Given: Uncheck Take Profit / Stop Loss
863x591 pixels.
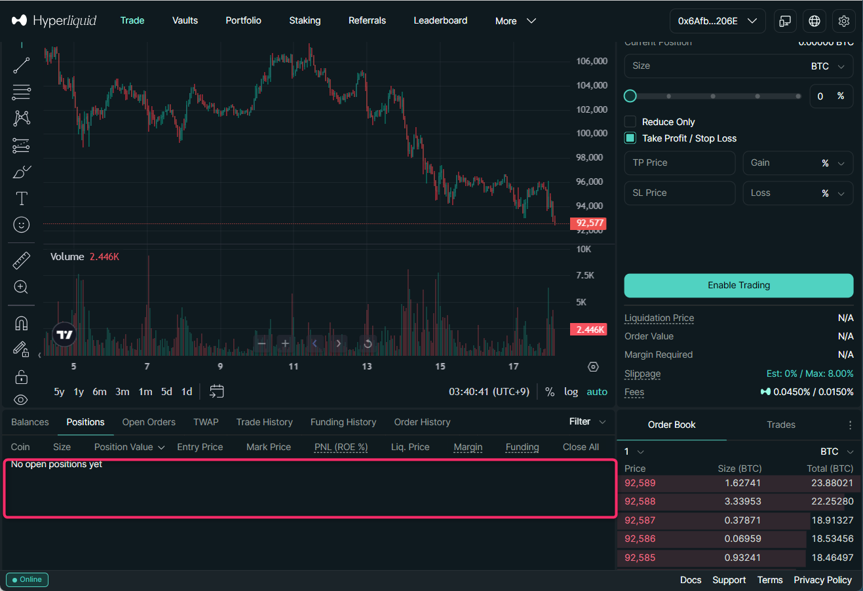Looking at the screenshot, I should coord(630,138).
